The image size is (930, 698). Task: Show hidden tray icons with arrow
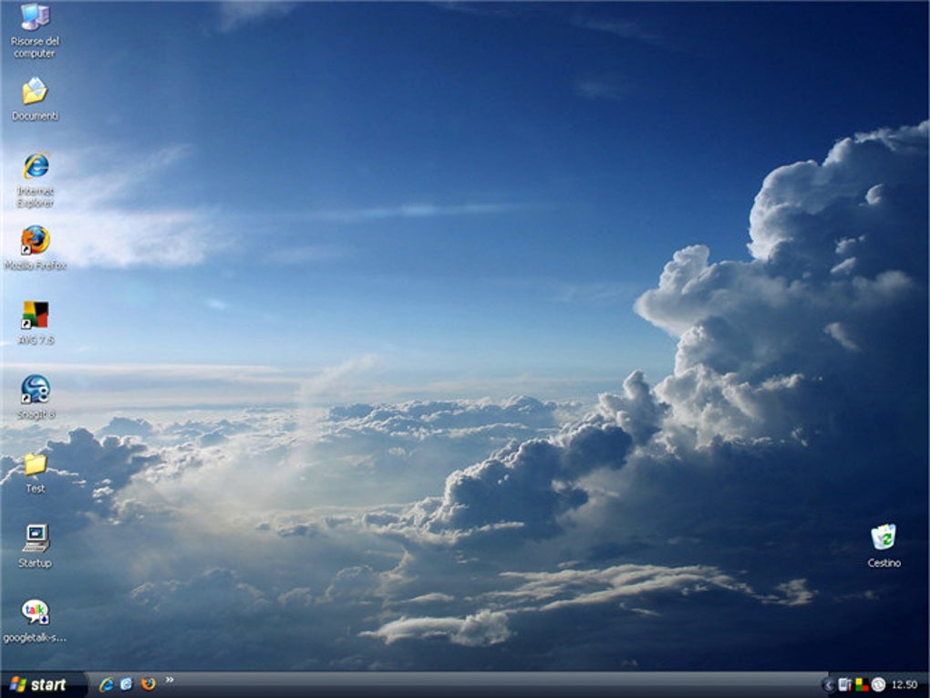coord(829,685)
